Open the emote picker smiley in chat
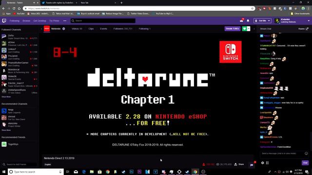 tap(306, 154)
